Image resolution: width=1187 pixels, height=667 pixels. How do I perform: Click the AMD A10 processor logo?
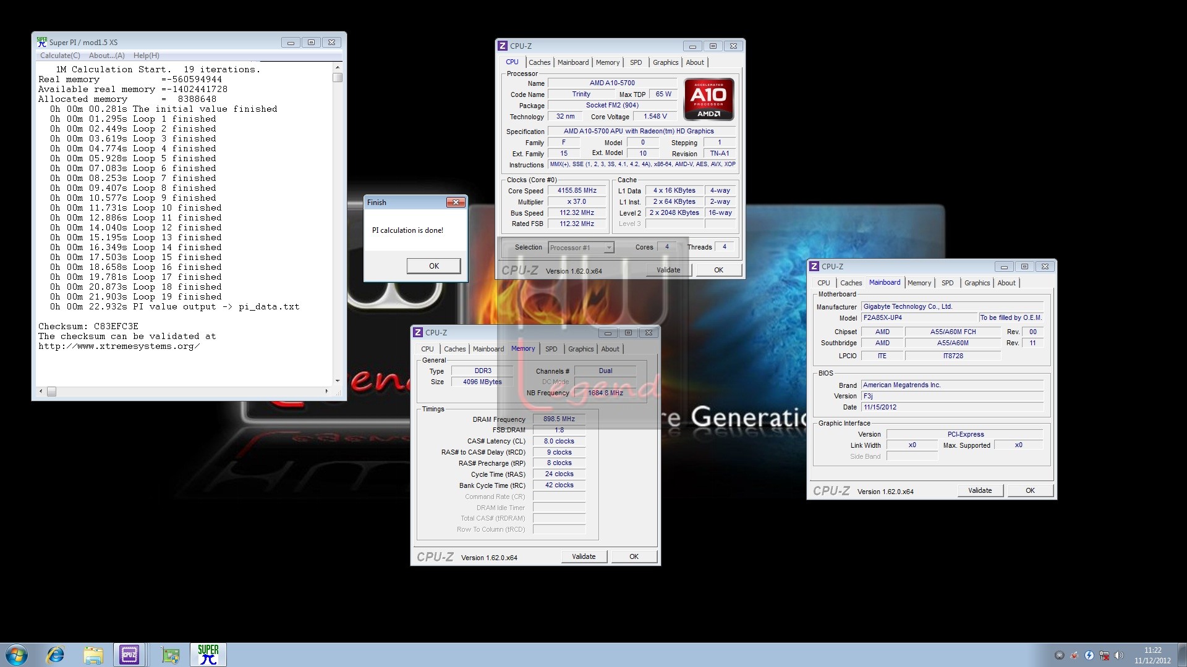point(708,98)
